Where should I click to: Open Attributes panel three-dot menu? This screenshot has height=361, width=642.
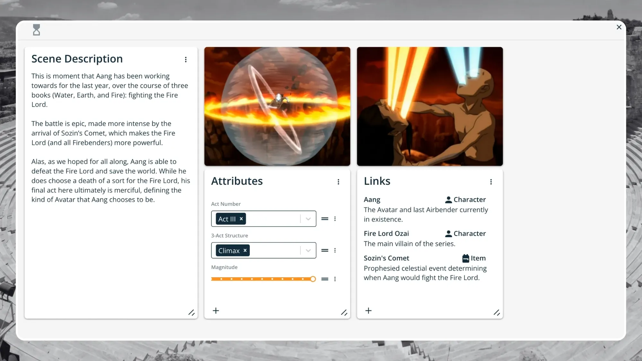coord(338,182)
